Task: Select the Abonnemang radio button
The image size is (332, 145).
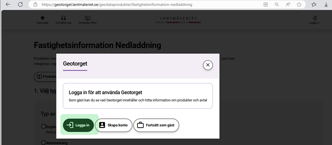Action: tap(44, 143)
